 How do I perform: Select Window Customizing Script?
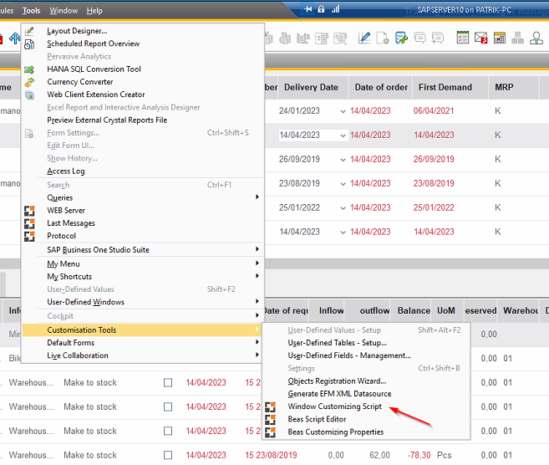tap(334, 406)
